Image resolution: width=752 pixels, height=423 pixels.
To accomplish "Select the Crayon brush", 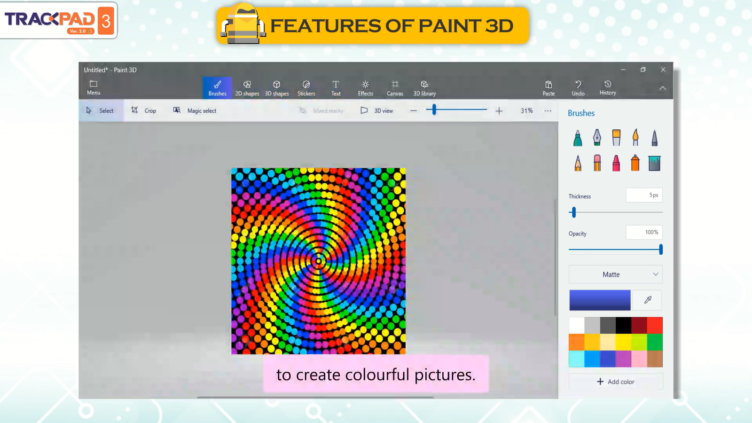I will pos(616,163).
